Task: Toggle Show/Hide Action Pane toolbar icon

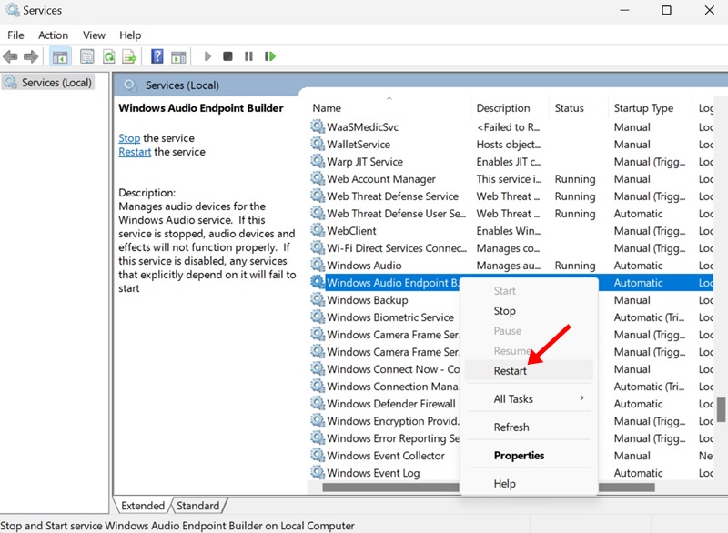Action: pyautogui.click(x=178, y=56)
